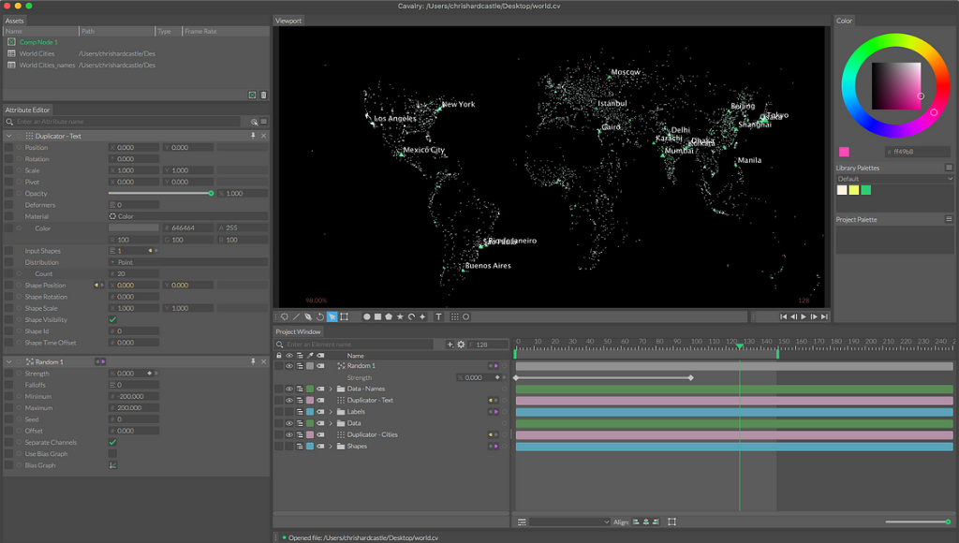This screenshot has width=959, height=543.
Task: Step forward one frame
Action: (814, 316)
